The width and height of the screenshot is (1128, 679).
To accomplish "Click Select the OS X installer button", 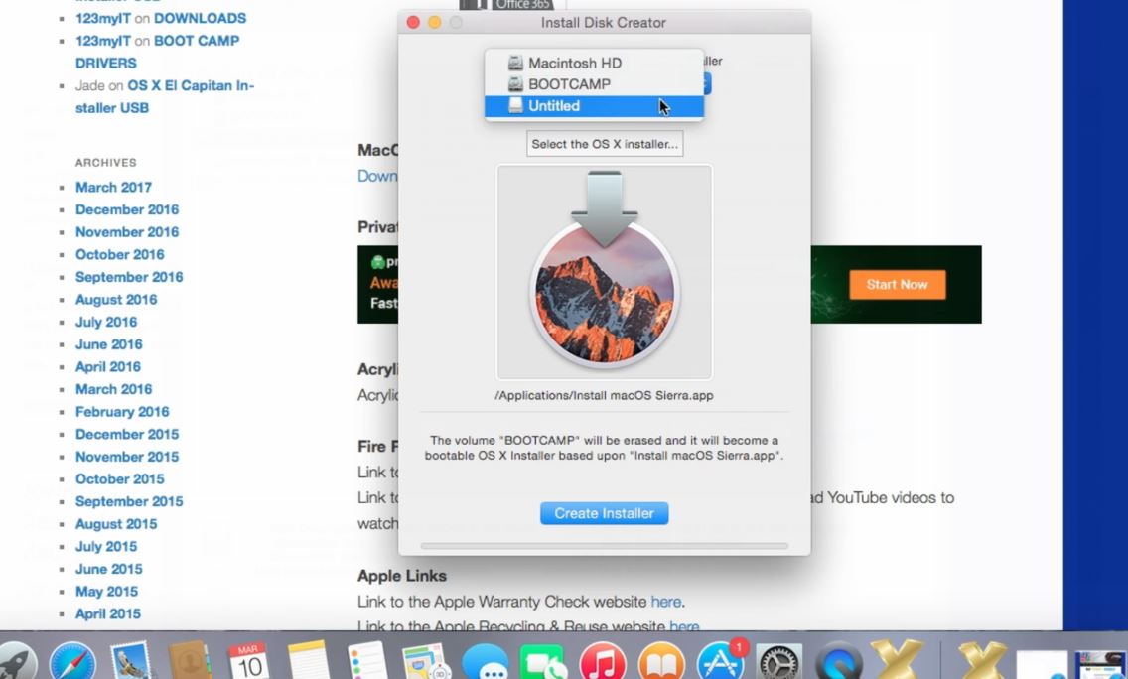I will (605, 144).
